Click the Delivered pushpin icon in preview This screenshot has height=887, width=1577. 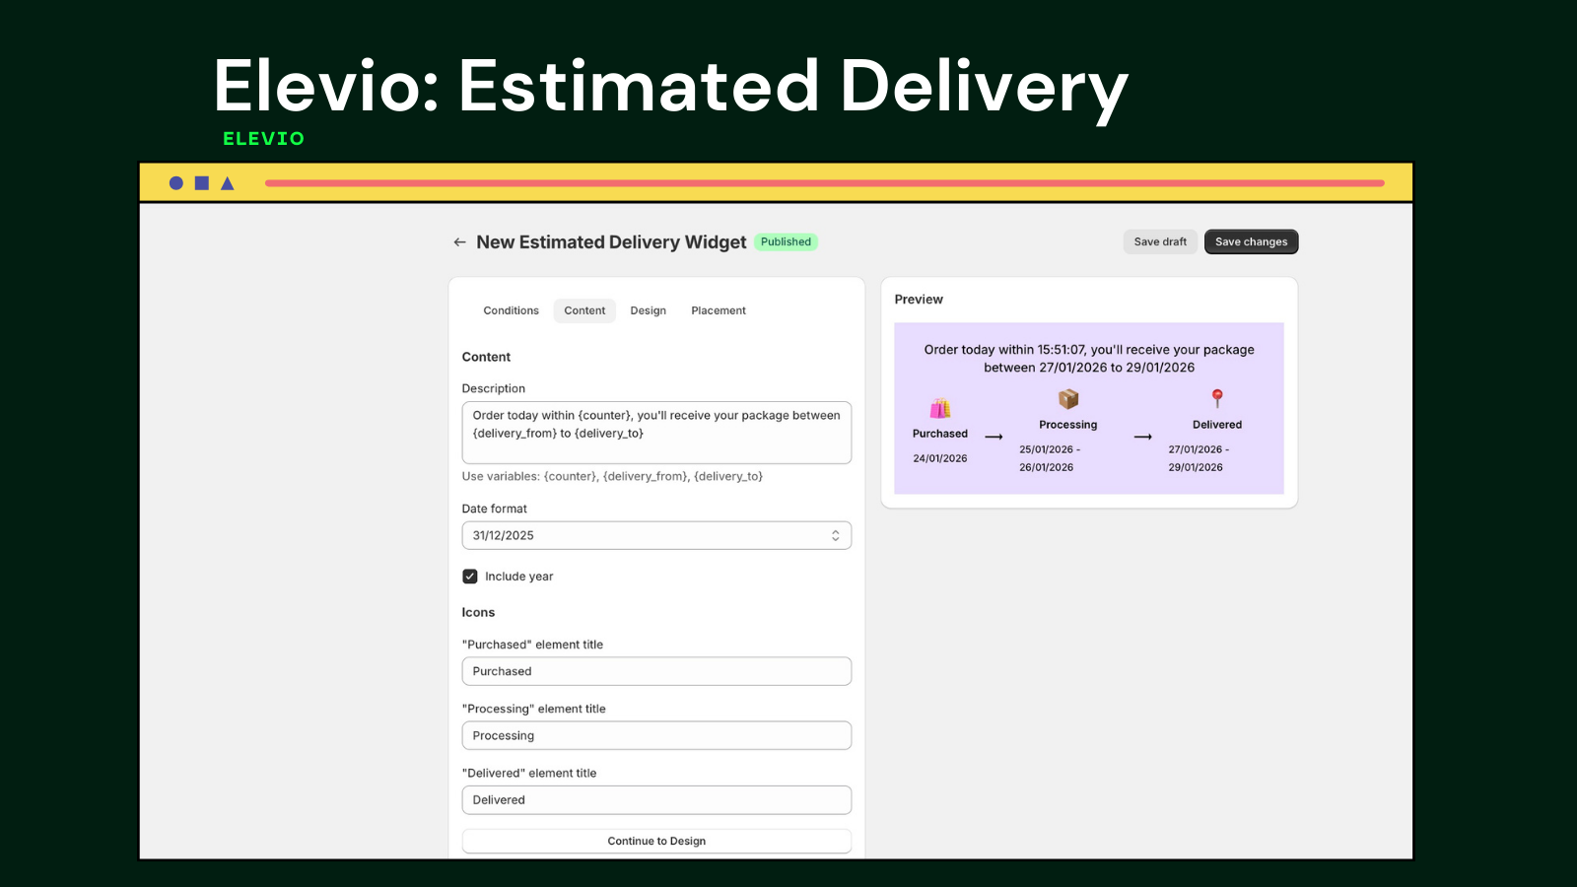(1217, 398)
